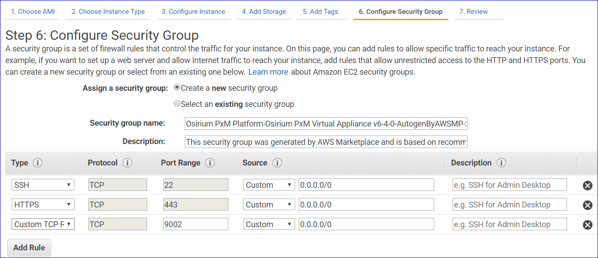Click the Port Range info icon
The height and width of the screenshot is (258, 598).
click(210, 163)
